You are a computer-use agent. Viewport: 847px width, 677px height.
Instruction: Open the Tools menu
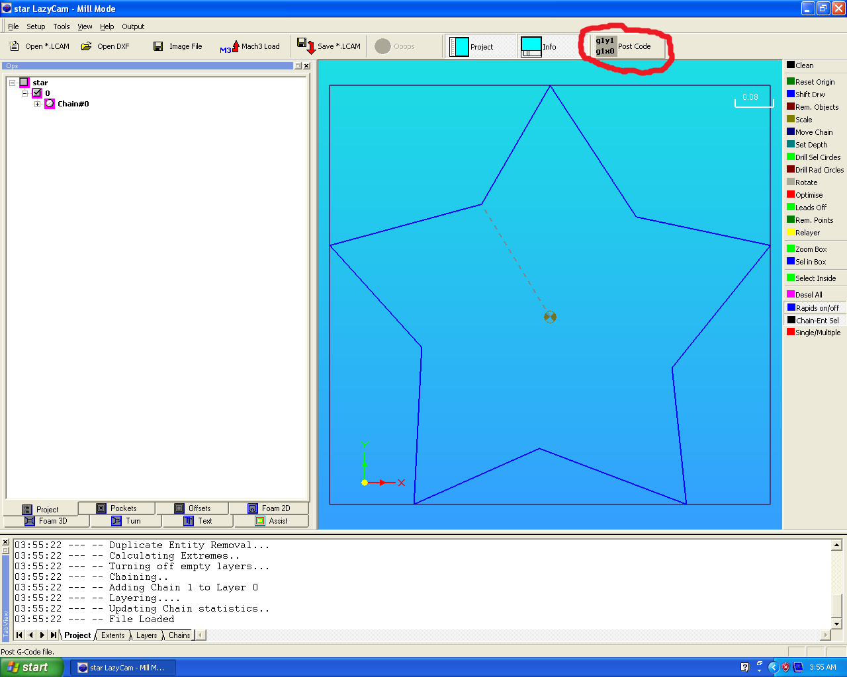click(x=62, y=26)
